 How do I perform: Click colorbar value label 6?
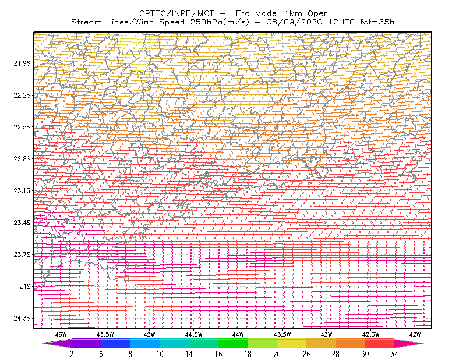click(101, 354)
